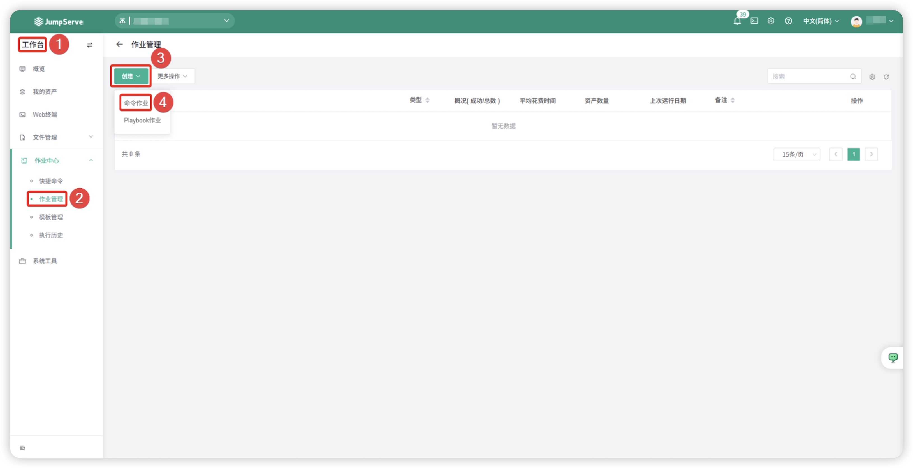The width and height of the screenshot is (913, 468).
Task: Open the 中文(简体) language selector
Action: click(x=821, y=21)
